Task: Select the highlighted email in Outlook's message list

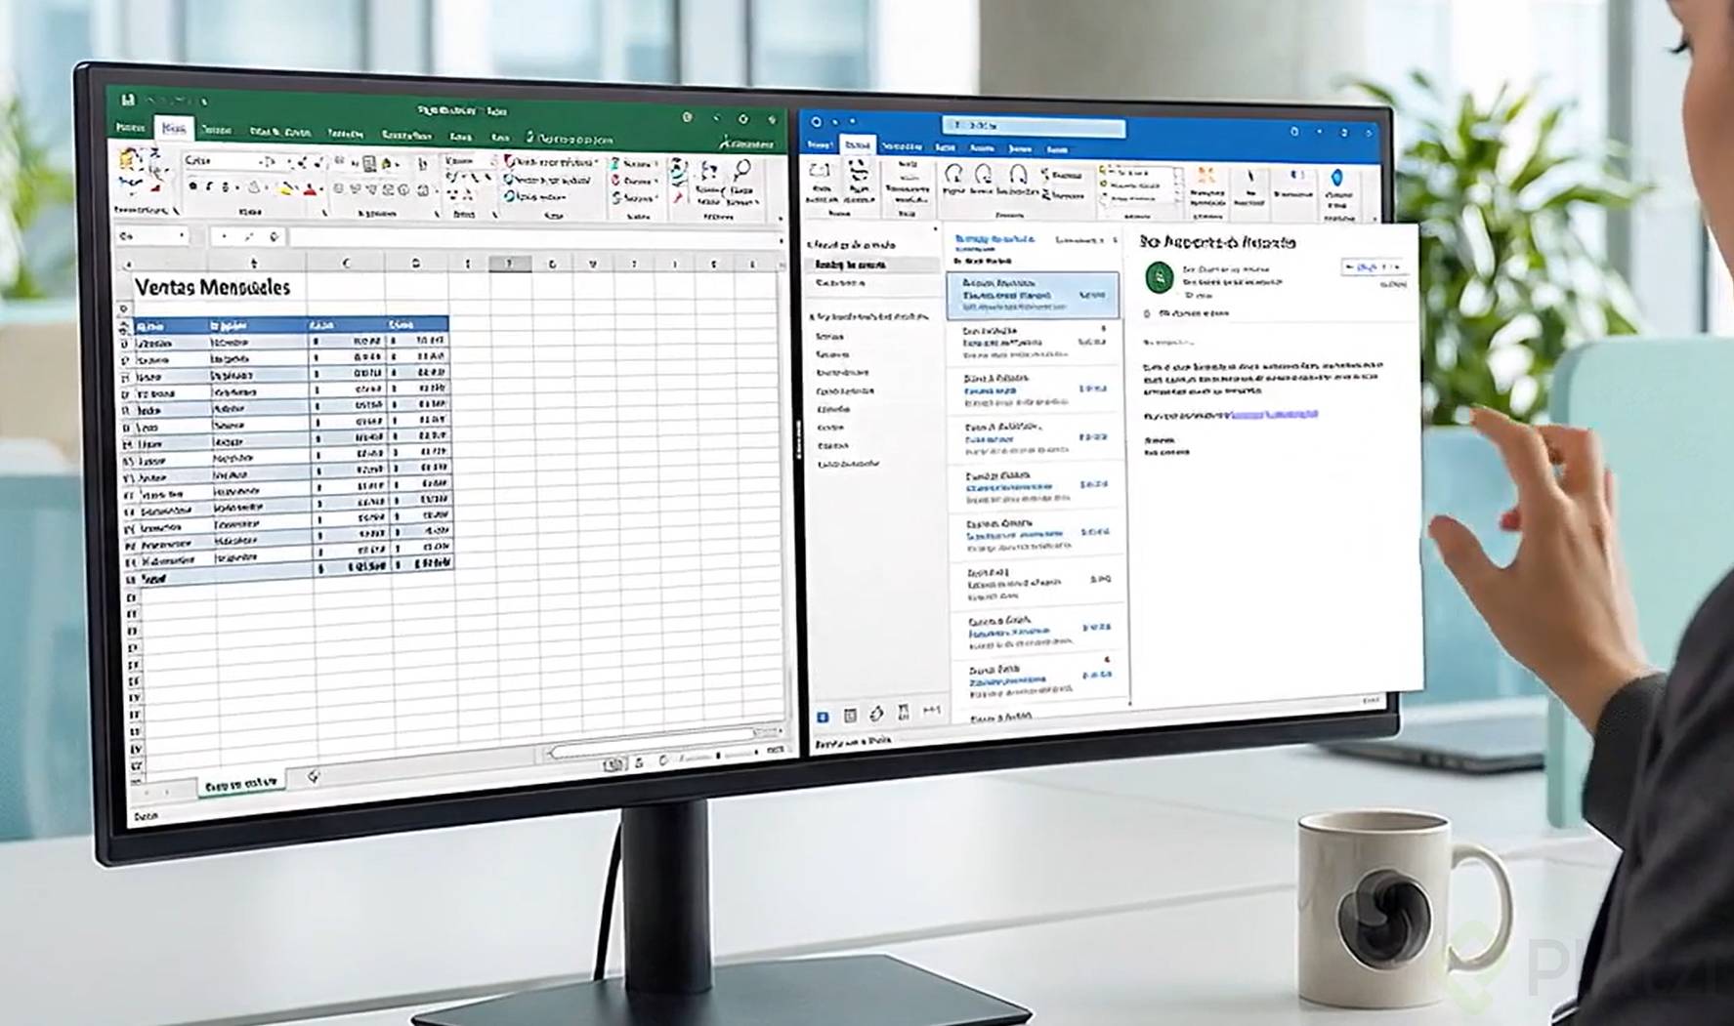Action: (x=1034, y=296)
